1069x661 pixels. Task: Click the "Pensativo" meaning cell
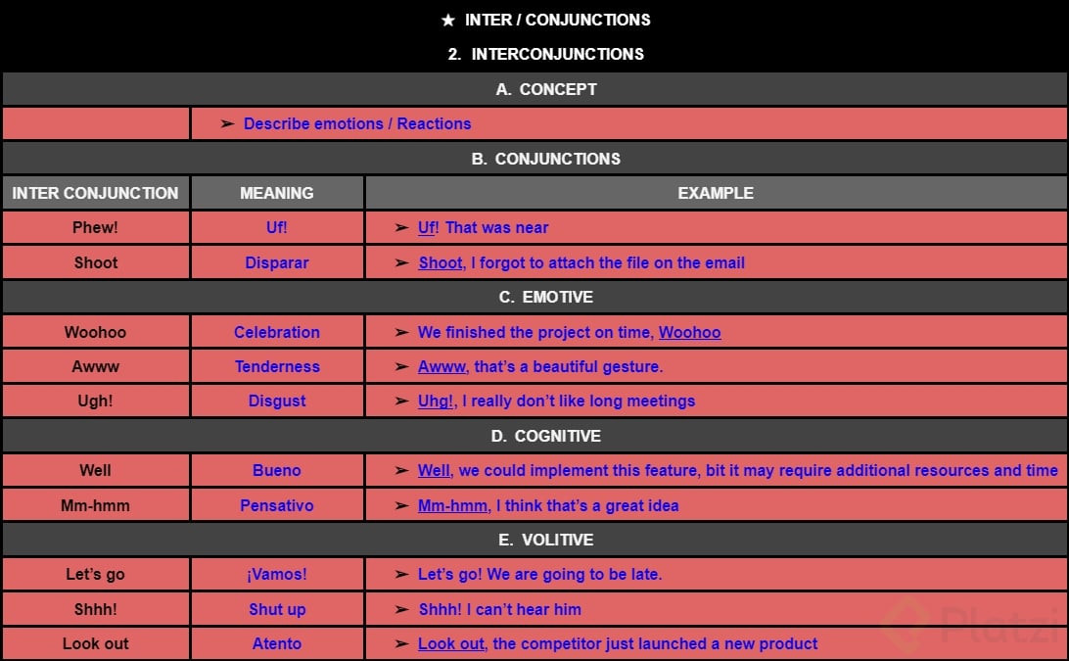pyautogui.click(x=277, y=505)
